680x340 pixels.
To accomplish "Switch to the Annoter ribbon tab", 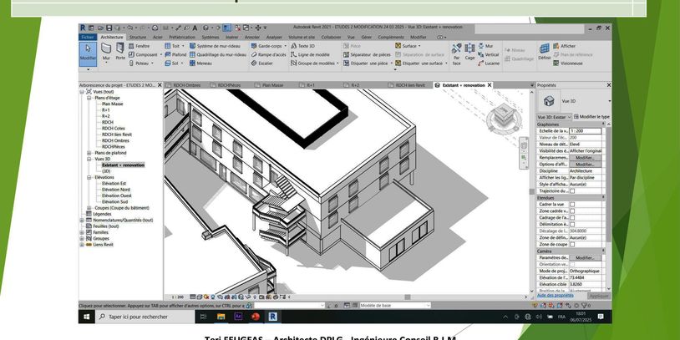I will (252, 38).
